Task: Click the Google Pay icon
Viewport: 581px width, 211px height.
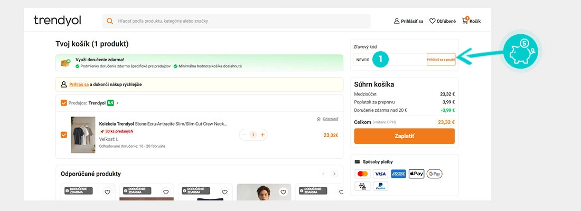Action: point(434,174)
